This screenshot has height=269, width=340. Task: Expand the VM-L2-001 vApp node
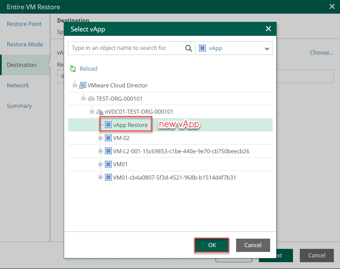pos(100,151)
